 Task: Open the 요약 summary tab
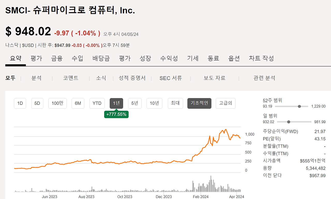click(x=16, y=58)
